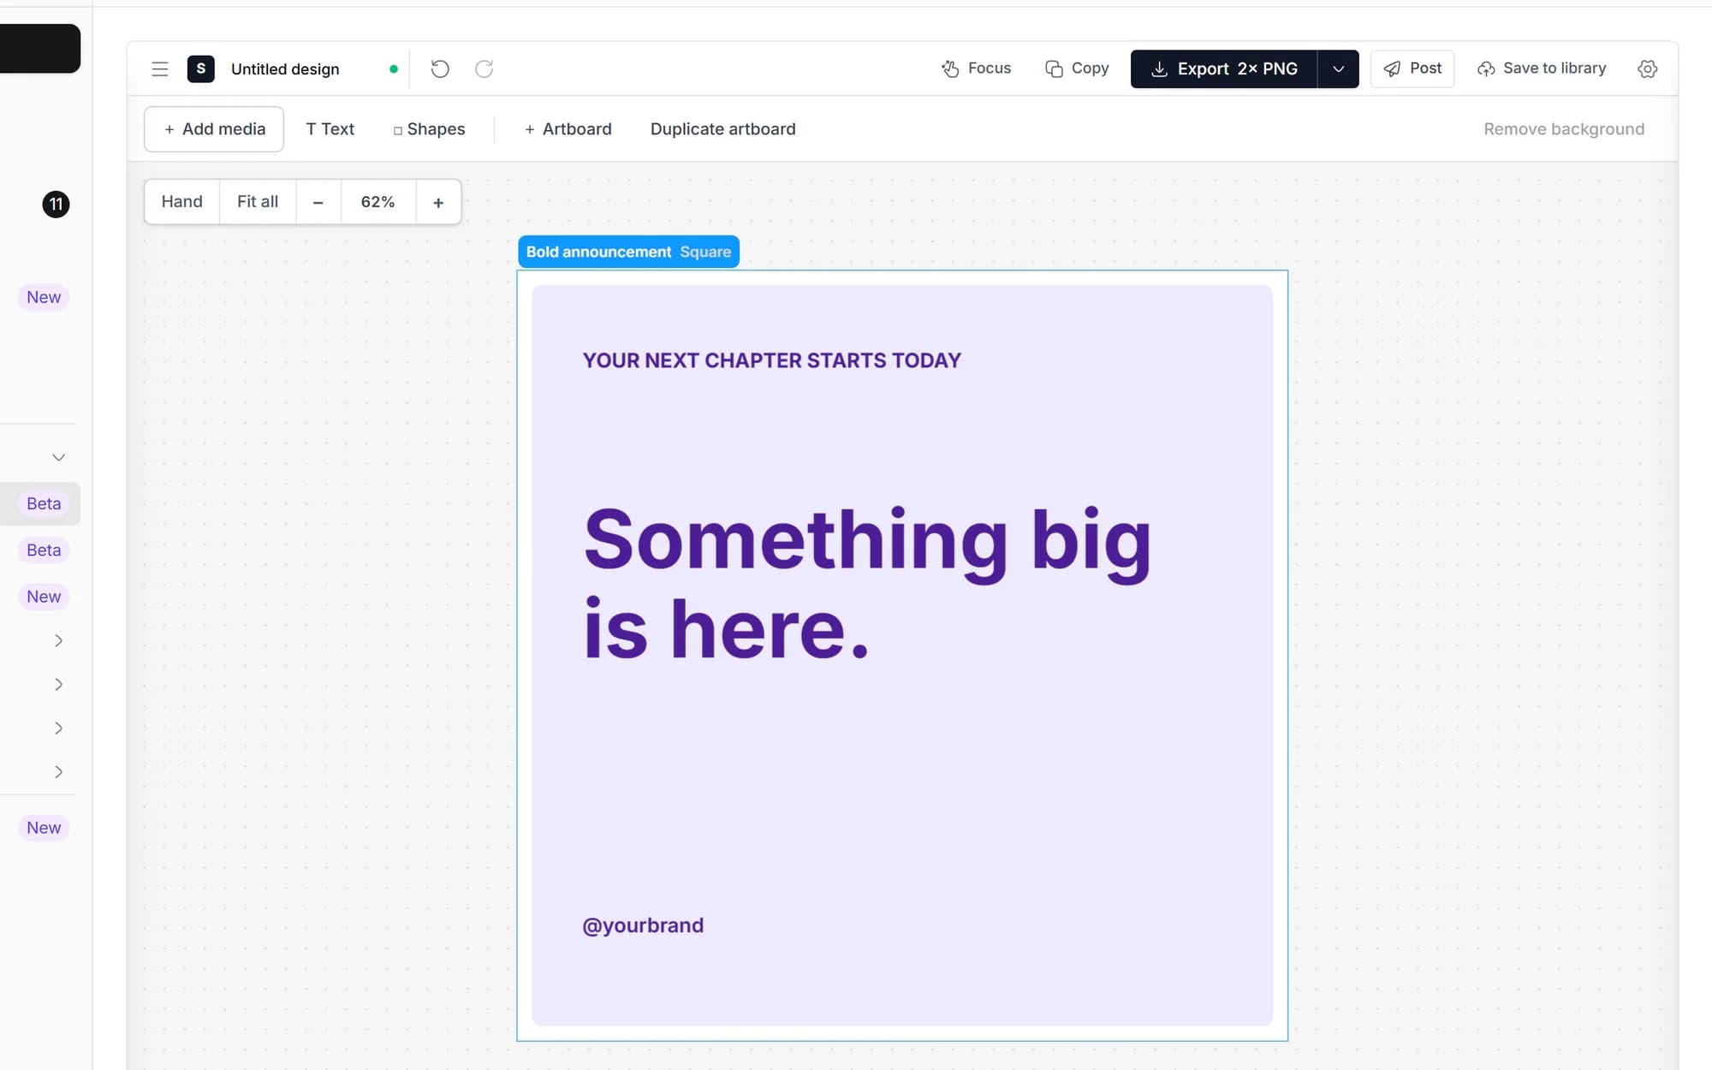Select the 'YOUR NEXT CHAPTER STARTS TODAY' text

click(x=772, y=360)
